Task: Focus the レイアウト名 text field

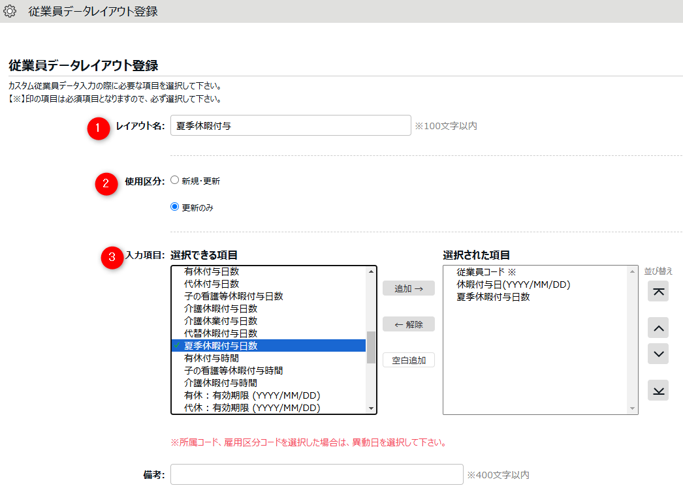Action: click(290, 126)
